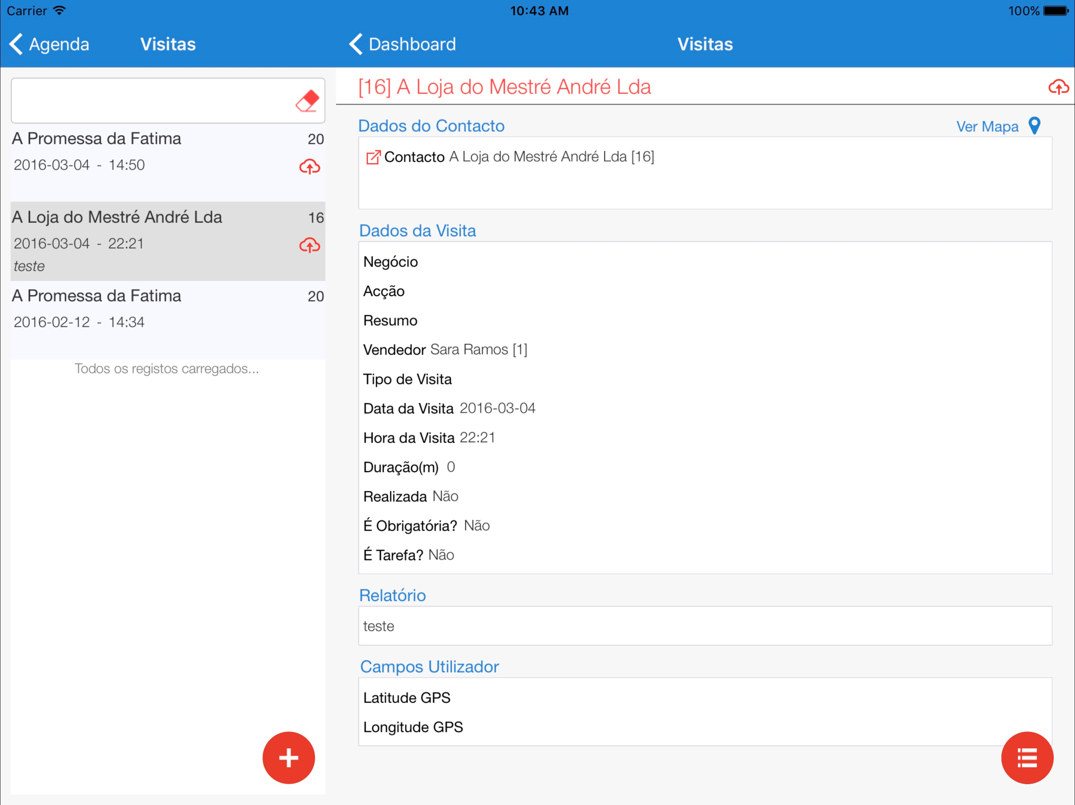
Task: Open the red list menu floating button
Action: click(x=1027, y=757)
